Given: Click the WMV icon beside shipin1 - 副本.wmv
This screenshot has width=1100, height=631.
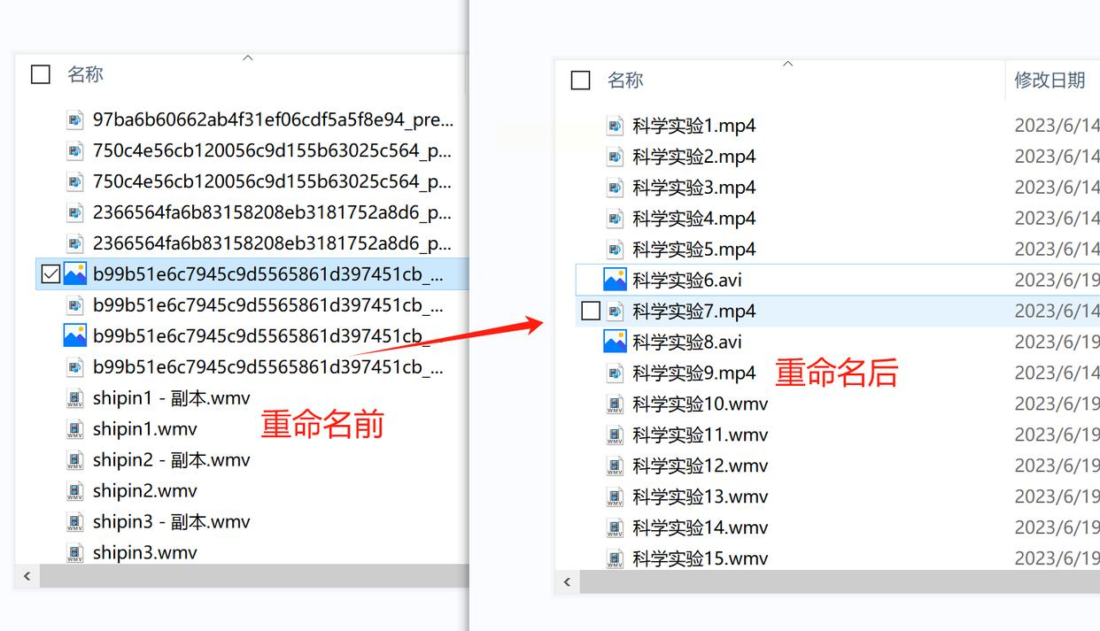Looking at the screenshot, I should pos(75,398).
